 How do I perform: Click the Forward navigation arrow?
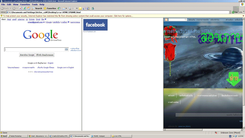14,8
